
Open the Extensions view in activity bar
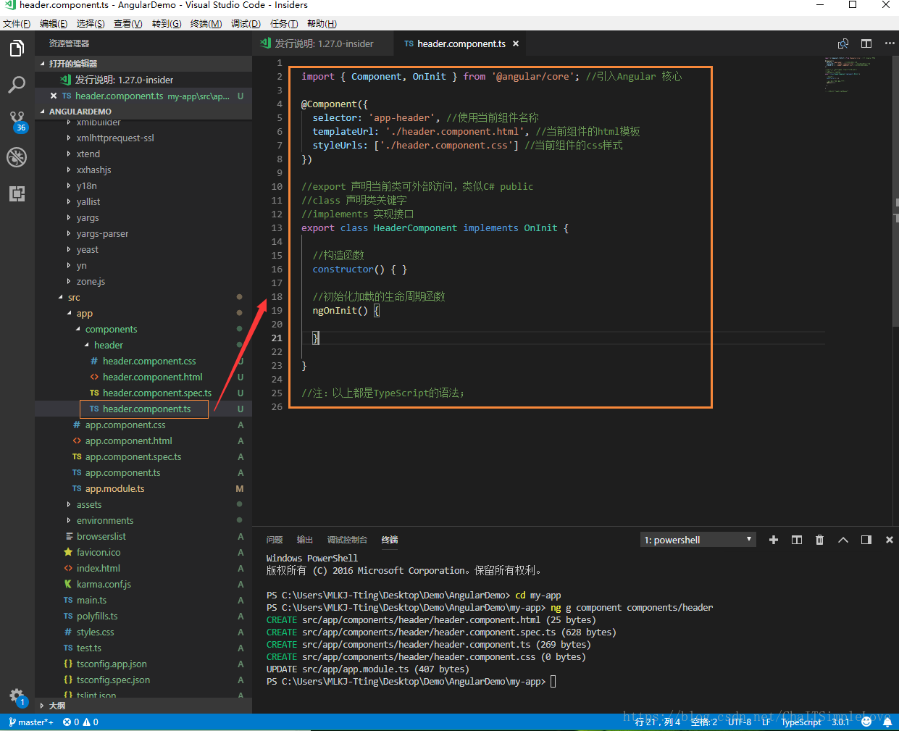17,193
